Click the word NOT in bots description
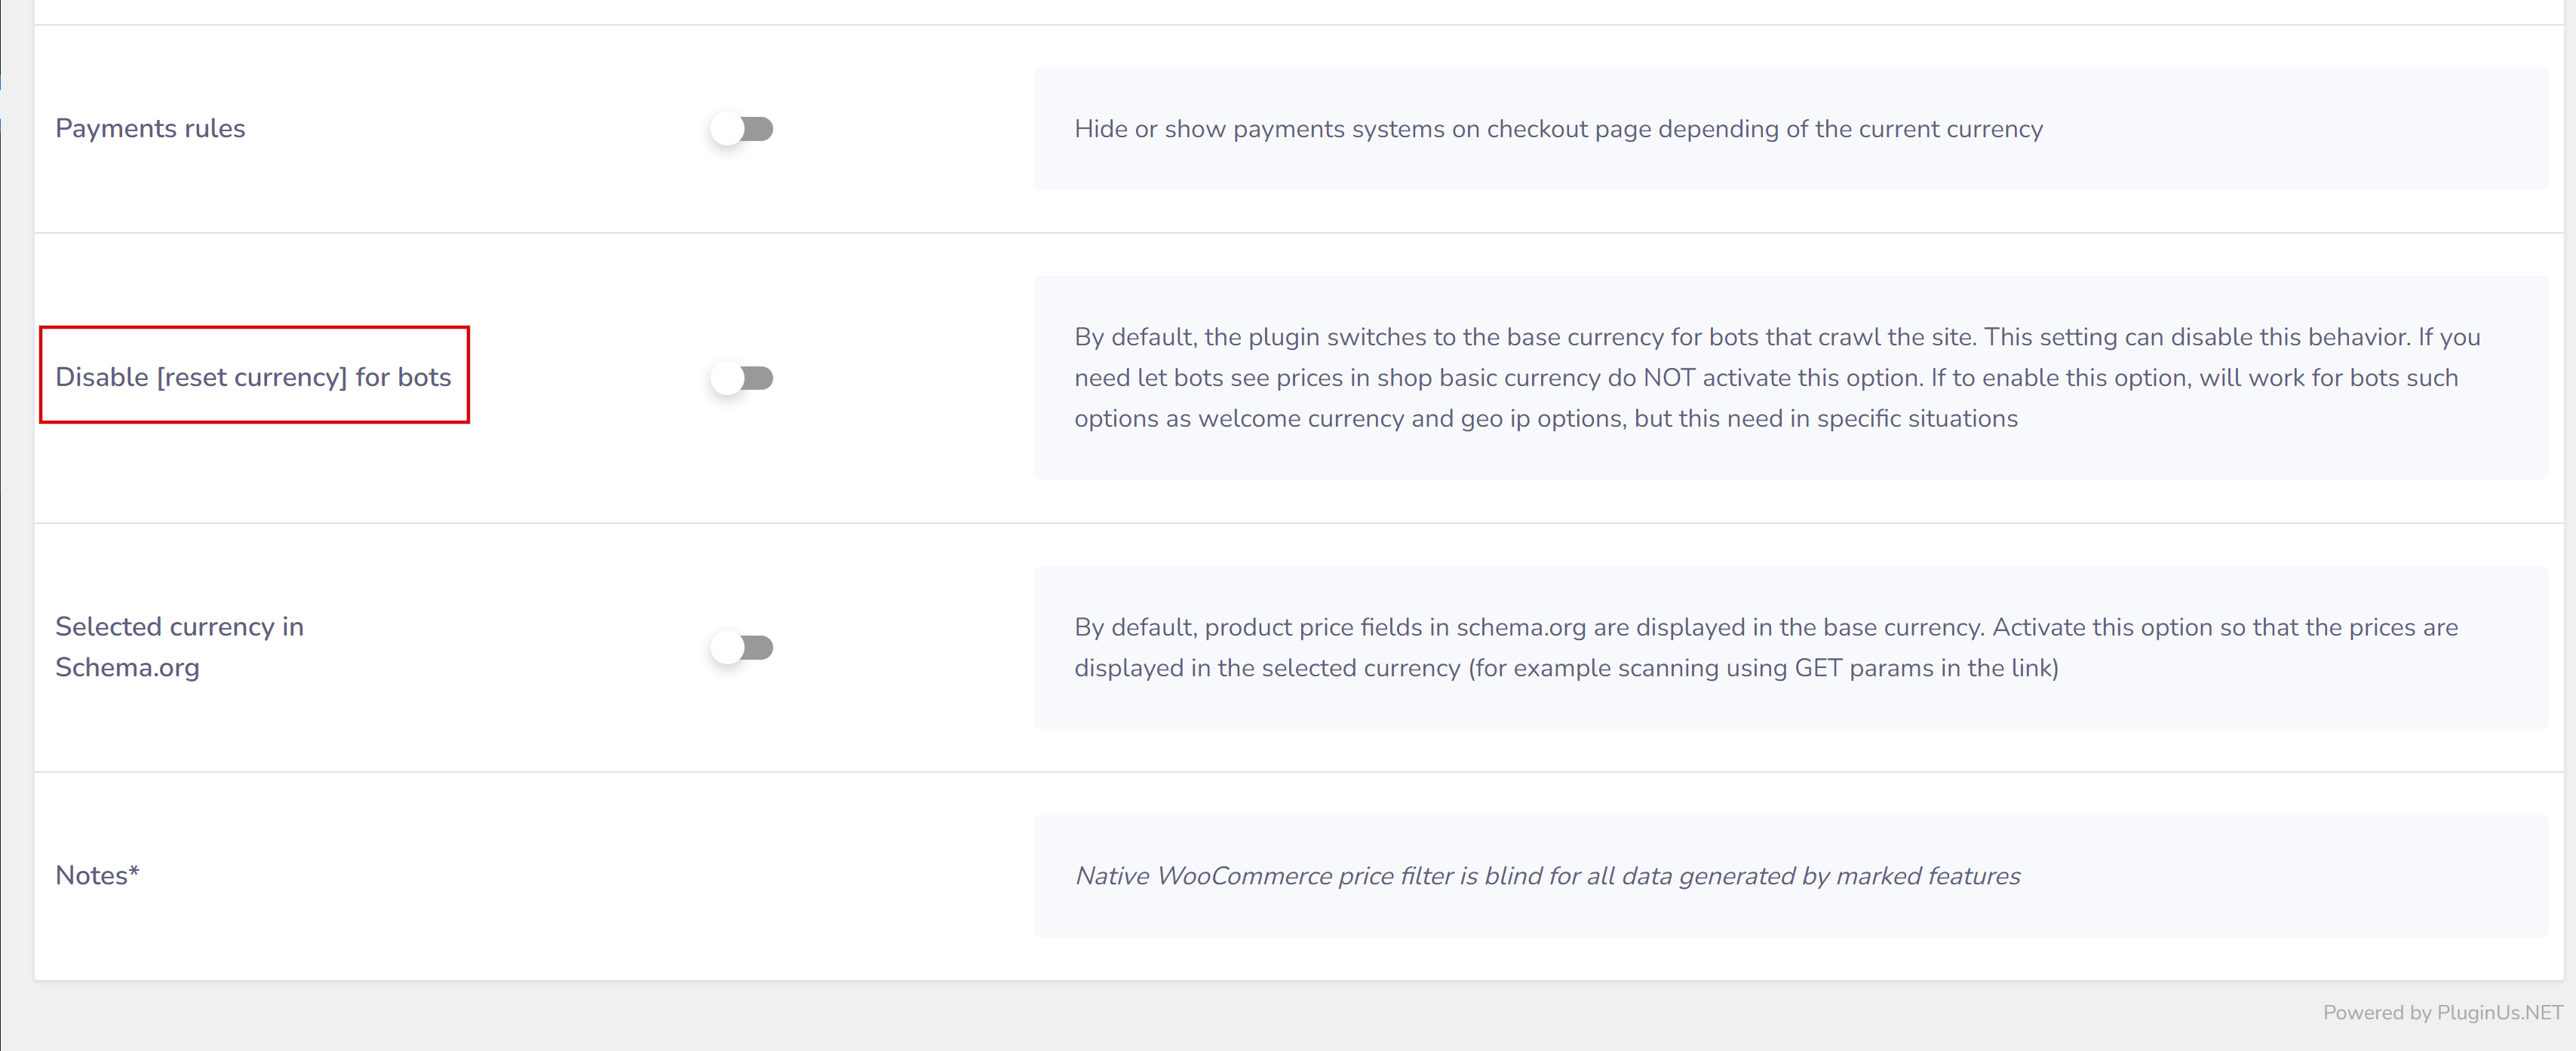2576x1051 pixels. (1670, 378)
